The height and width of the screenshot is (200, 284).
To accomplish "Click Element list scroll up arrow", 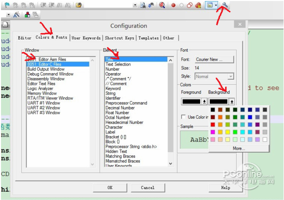I will pos(170,60).
